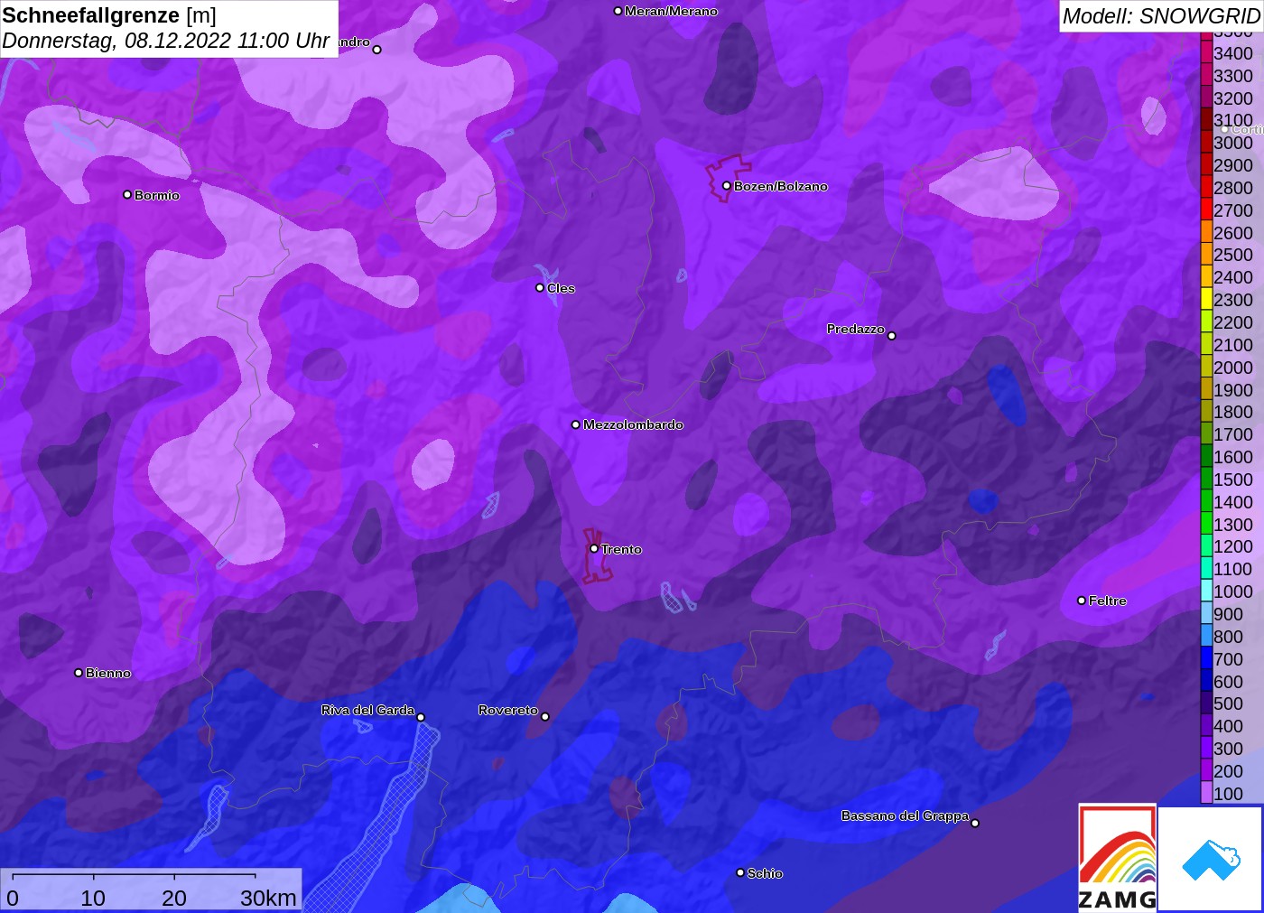The width and height of the screenshot is (1264, 913).
Task: Pick the yellow 2300 legend swatch
Action: pos(1206,300)
